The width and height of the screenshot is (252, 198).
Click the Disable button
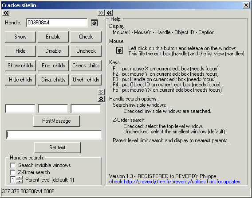(x=53, y=51)
